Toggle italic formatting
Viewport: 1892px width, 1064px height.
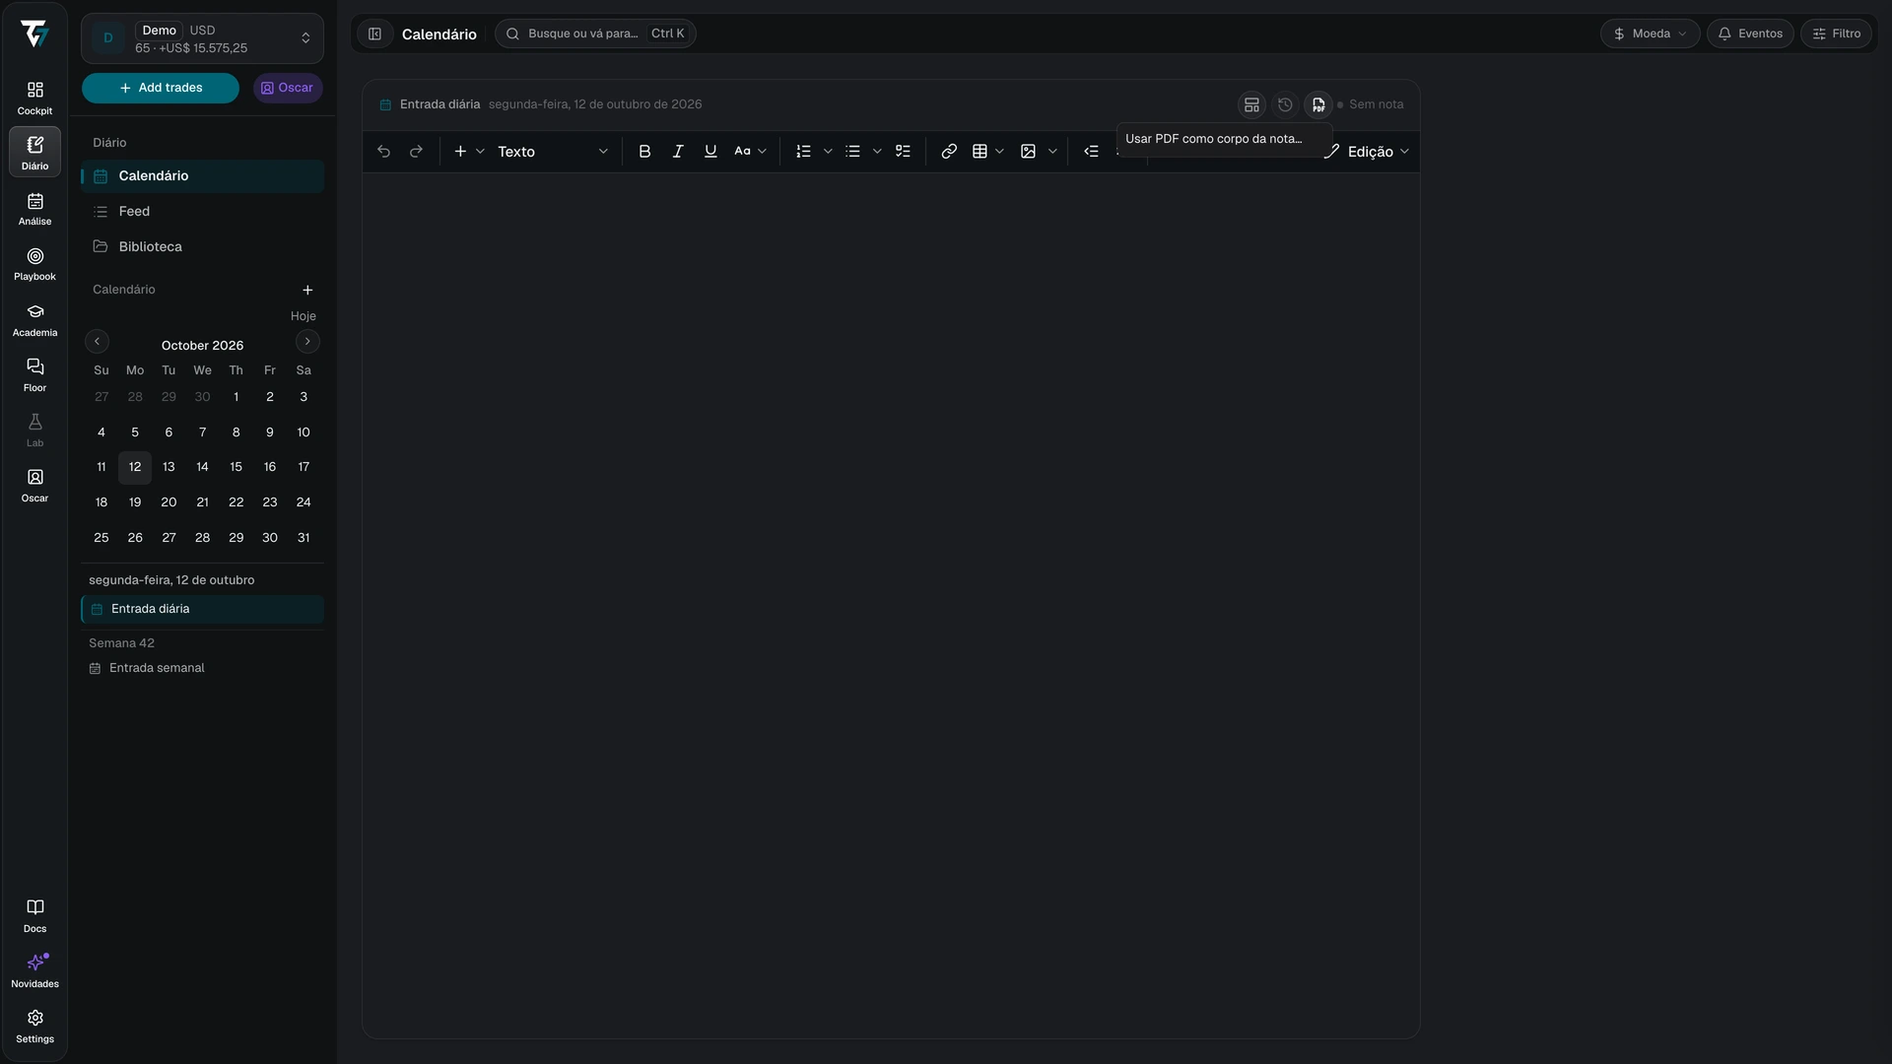point(678,152)
